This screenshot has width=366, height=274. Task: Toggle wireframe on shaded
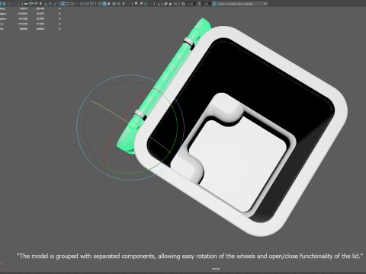[x=114, y=4]
